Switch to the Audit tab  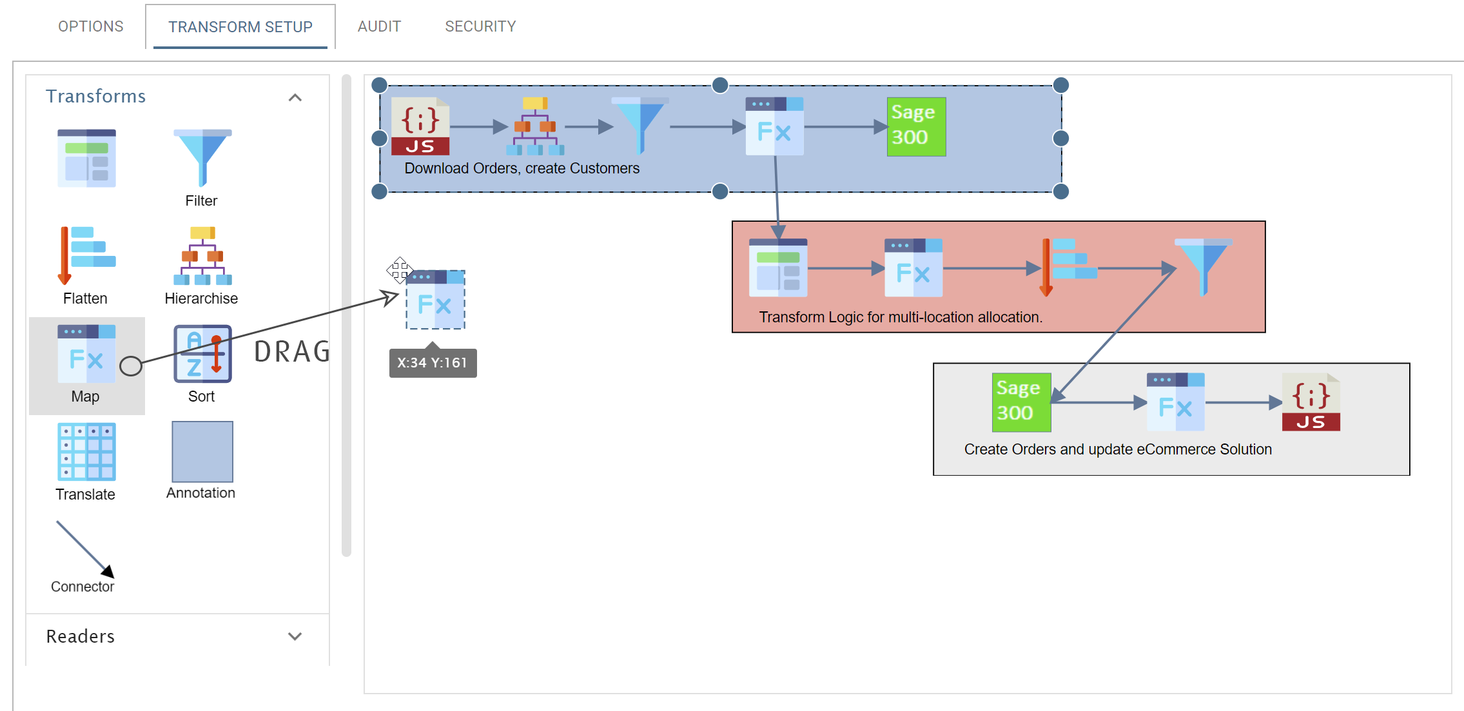tap(379, 26)
